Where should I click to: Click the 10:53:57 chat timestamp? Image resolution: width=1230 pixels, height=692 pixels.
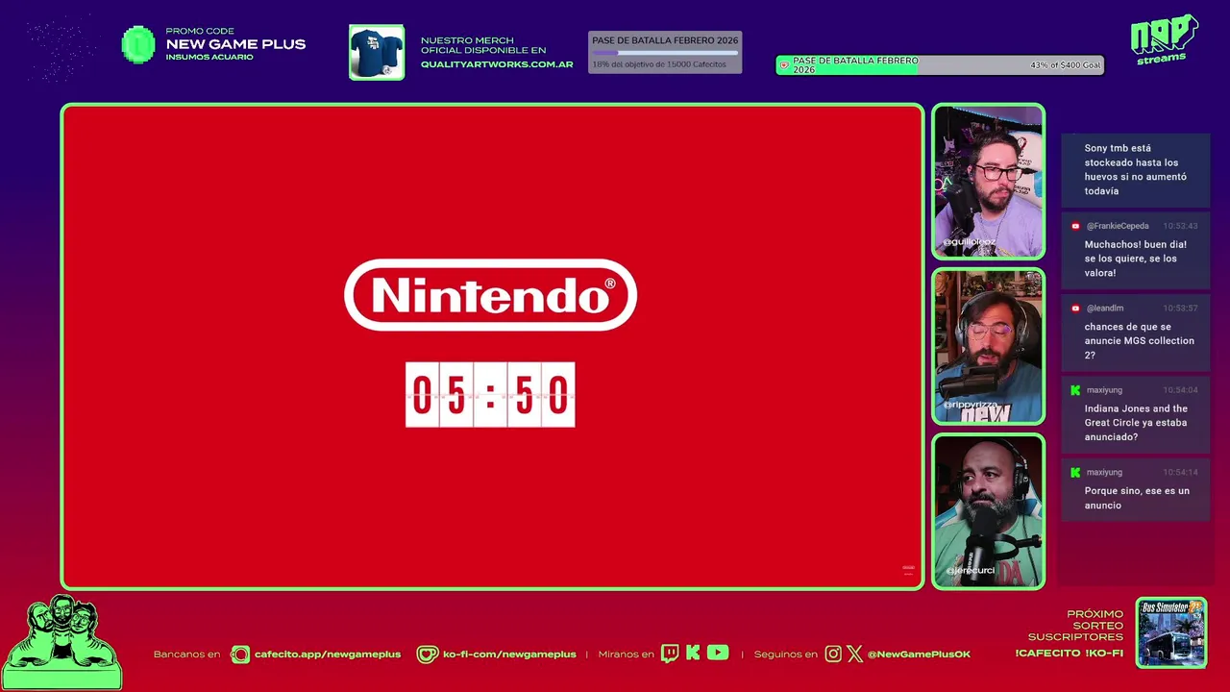pos(1180,309)
